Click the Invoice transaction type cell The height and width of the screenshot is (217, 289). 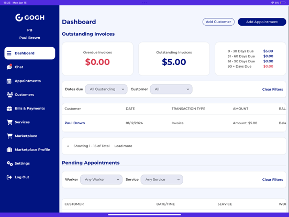click(177, 123)
